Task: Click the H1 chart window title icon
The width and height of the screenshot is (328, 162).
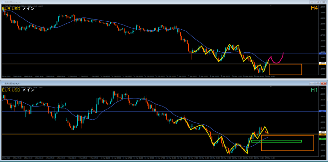Action: point(3,83)
